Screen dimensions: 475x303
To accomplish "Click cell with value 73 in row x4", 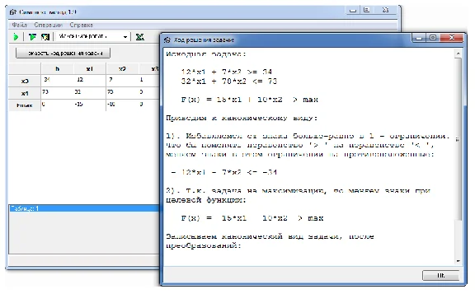I will pyautogui.click(x=57, y=92).
